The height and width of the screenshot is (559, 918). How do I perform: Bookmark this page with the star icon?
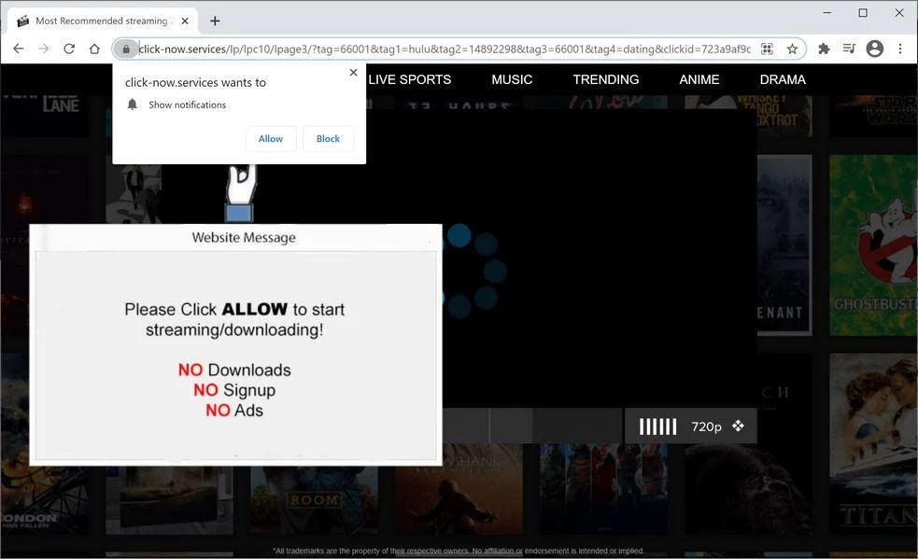(x=792, y=49)
